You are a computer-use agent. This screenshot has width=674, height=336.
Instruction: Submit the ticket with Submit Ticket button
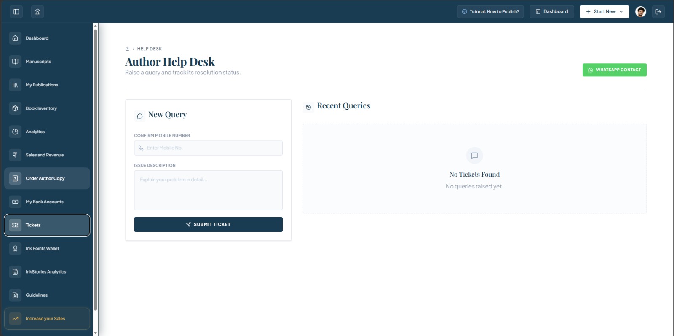tap(208, 224)
